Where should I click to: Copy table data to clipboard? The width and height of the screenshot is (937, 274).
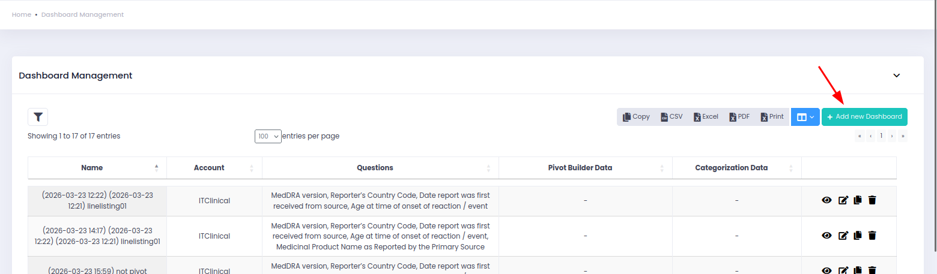pos(636,117)
